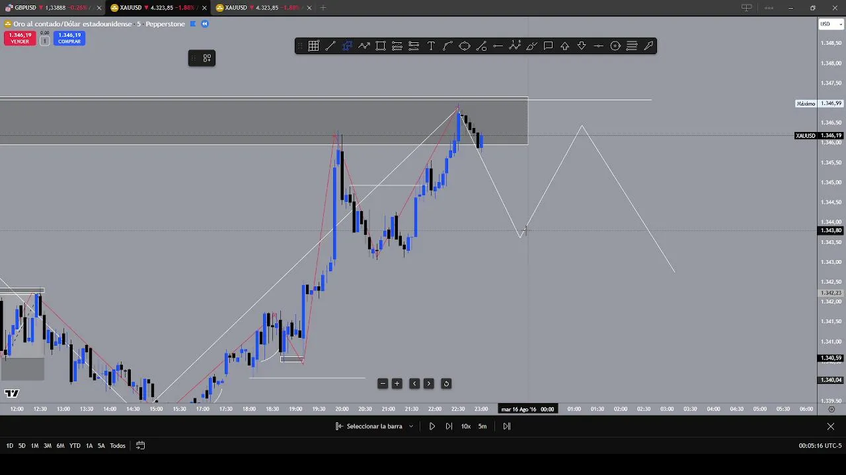Select the brush tool

[531, 46]
